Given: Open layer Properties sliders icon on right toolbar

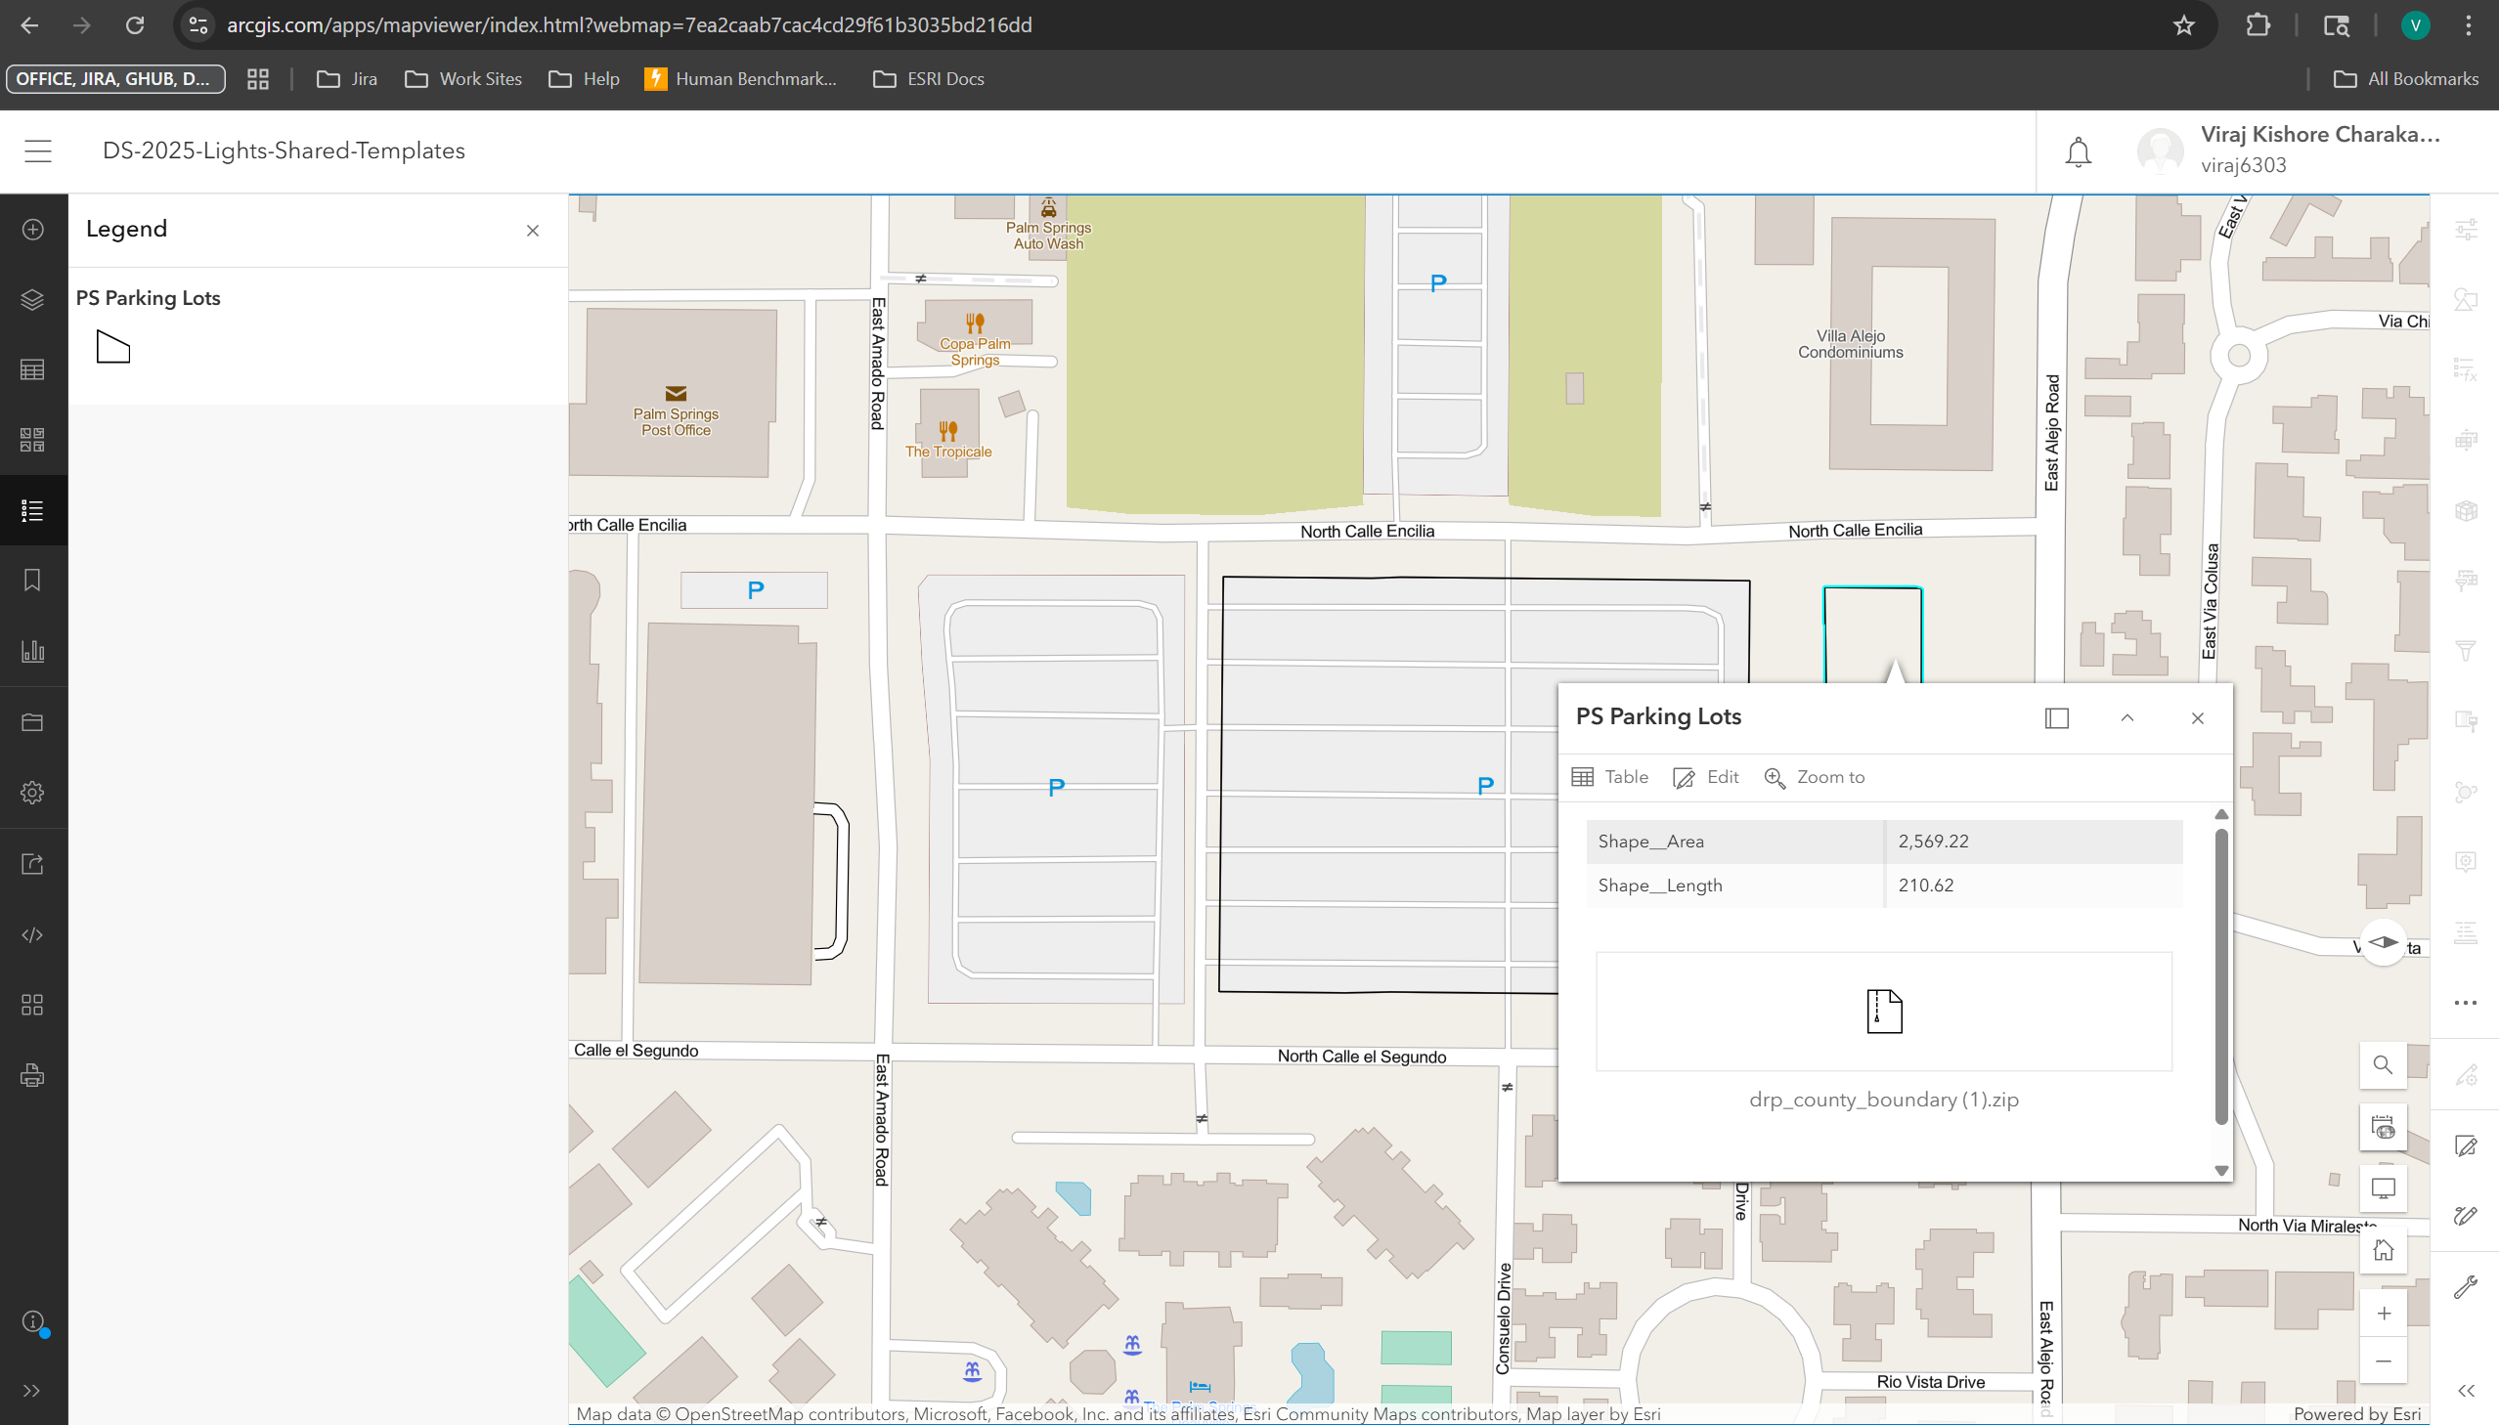Looking at the screenshot, I should pos(2466,229).
